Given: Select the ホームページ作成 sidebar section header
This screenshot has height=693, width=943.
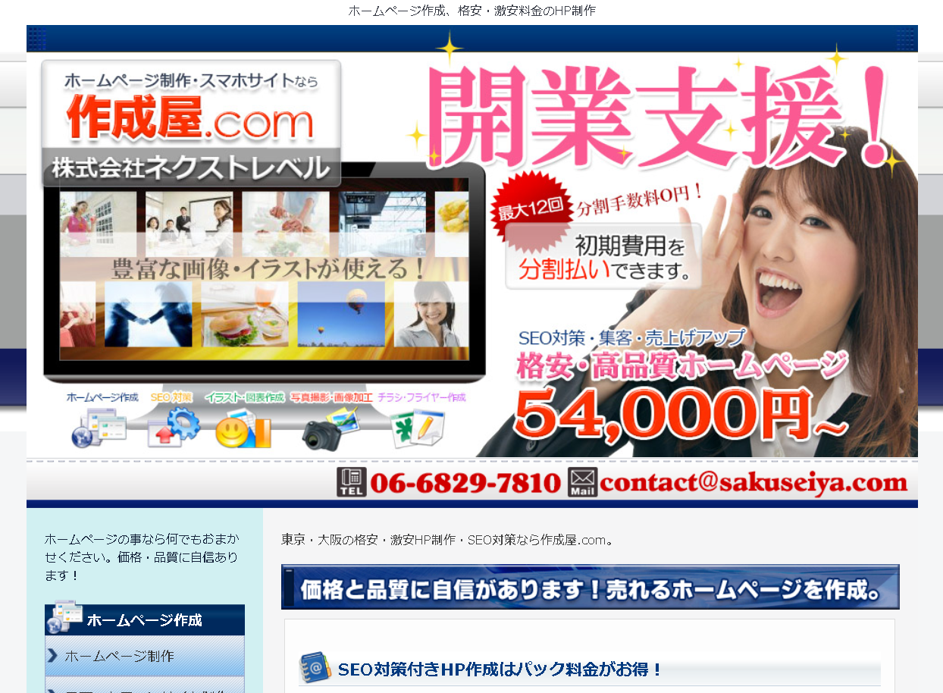Looking at the screenshot, I should tap(145, 620).
